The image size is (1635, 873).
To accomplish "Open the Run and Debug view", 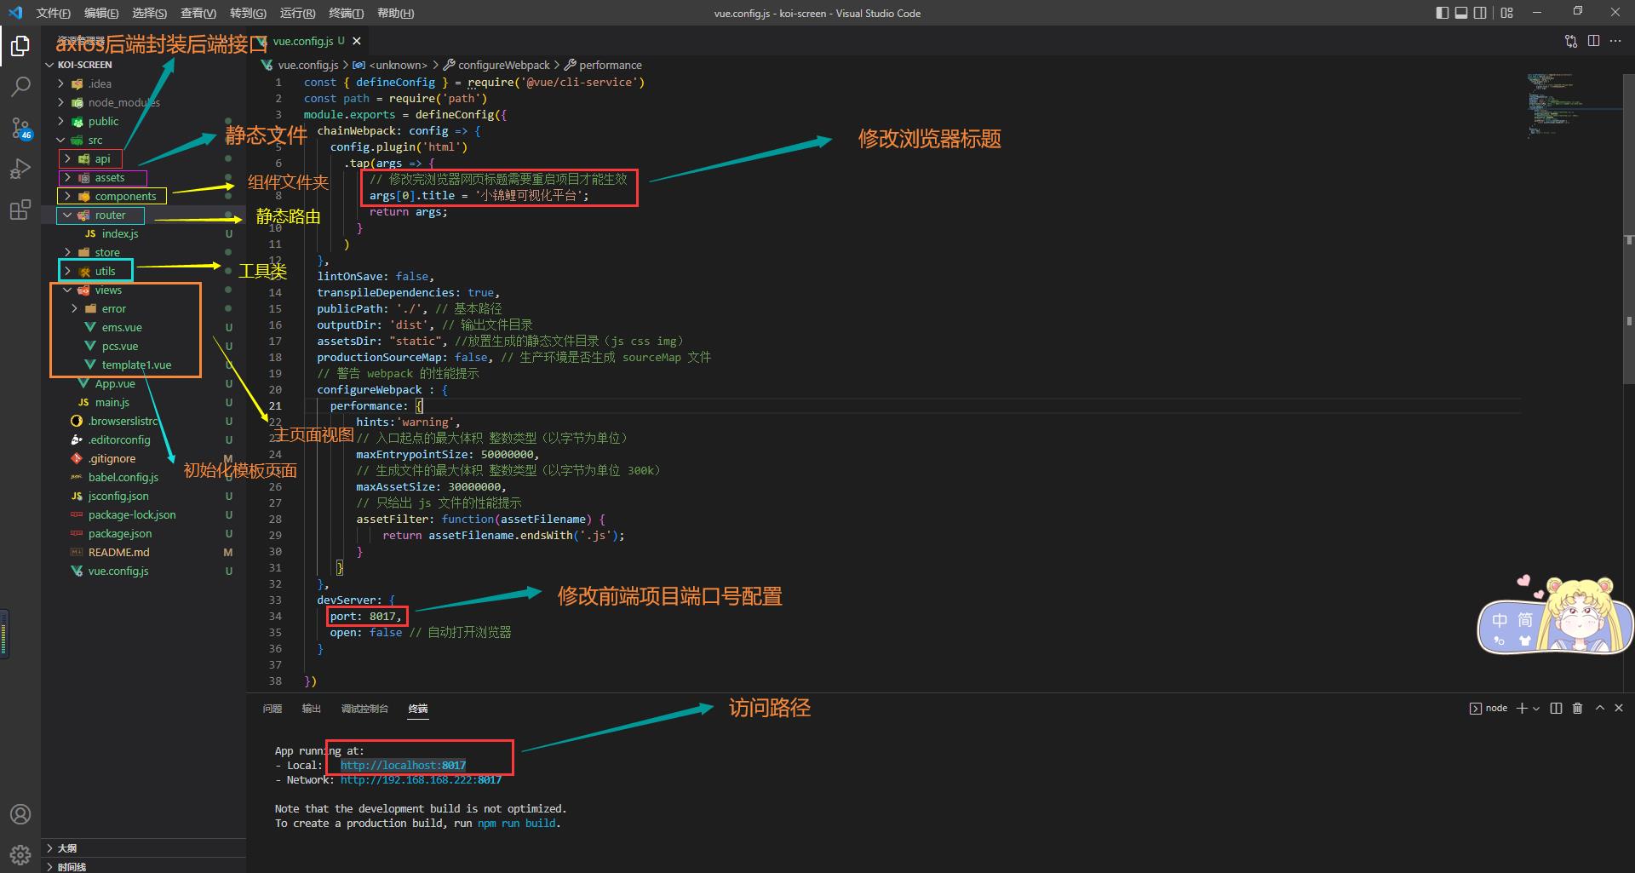I will [20, 169].
